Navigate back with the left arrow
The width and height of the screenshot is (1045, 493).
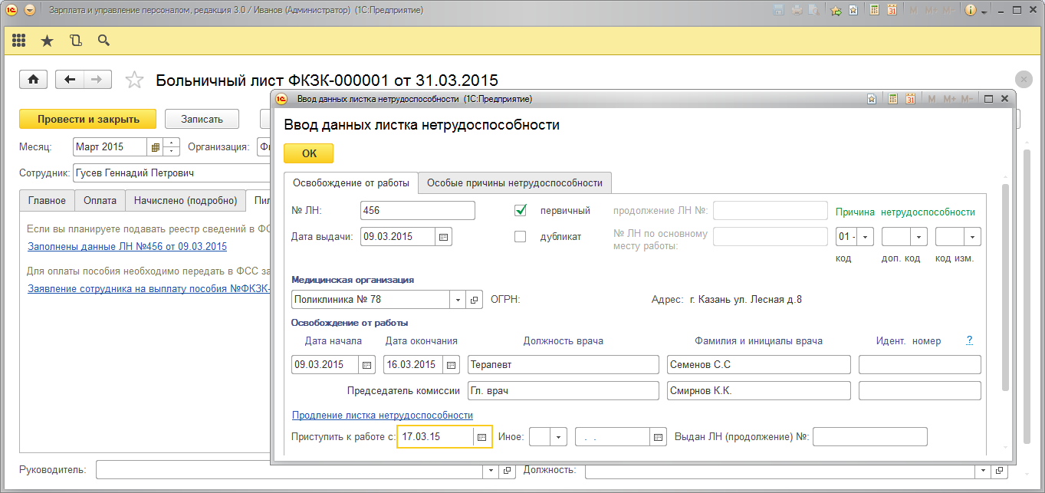click(71, 80)
